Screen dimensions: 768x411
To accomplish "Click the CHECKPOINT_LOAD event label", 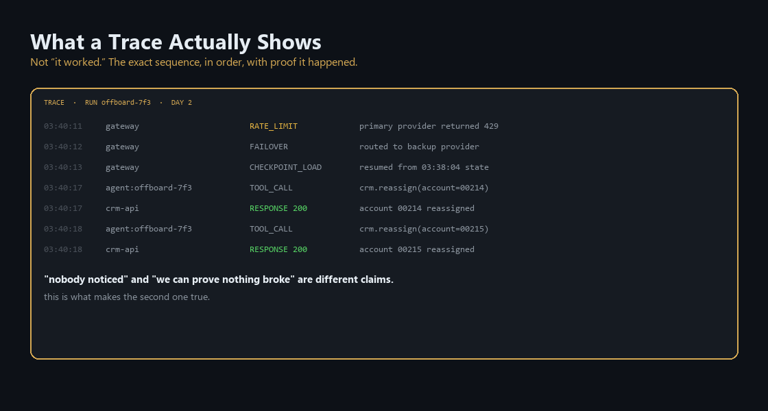I will click(x=285, y=167).
